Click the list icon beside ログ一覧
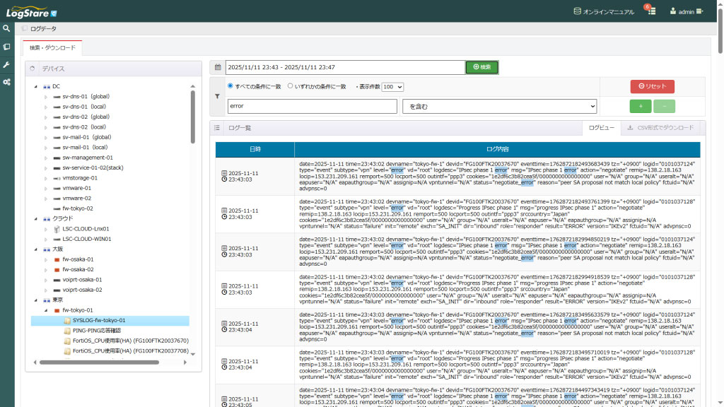Image resolution: width=724 pixels, height=407 pixels. [x=217, y=128]
